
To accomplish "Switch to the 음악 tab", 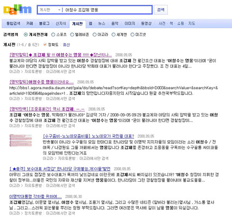I will coord(115,23).
